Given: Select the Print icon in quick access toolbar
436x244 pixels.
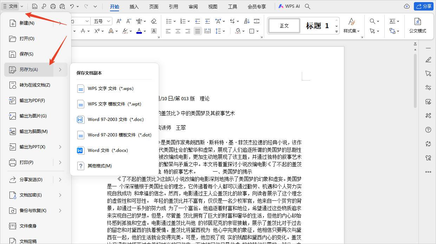Looking at the screenshot, I should (x=53, y=7).
